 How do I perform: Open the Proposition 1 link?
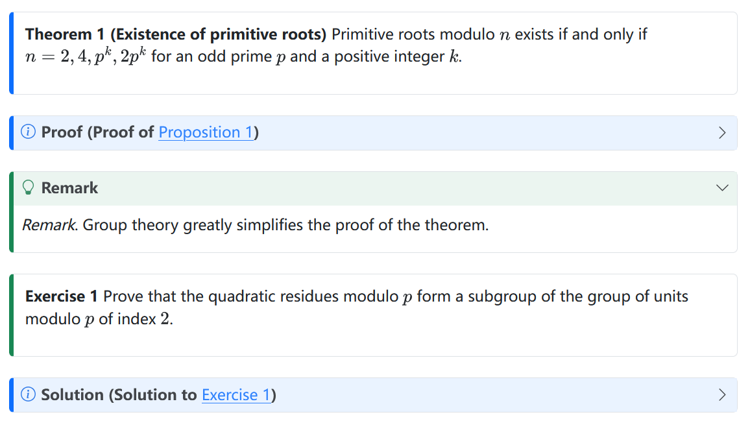tap(206, 132)
